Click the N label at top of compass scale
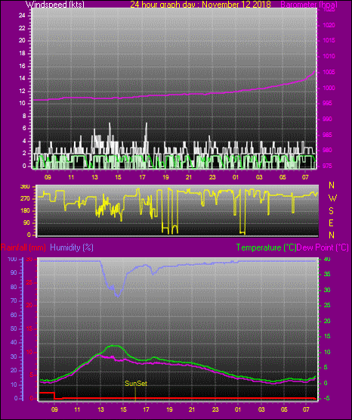 point(332,185)
